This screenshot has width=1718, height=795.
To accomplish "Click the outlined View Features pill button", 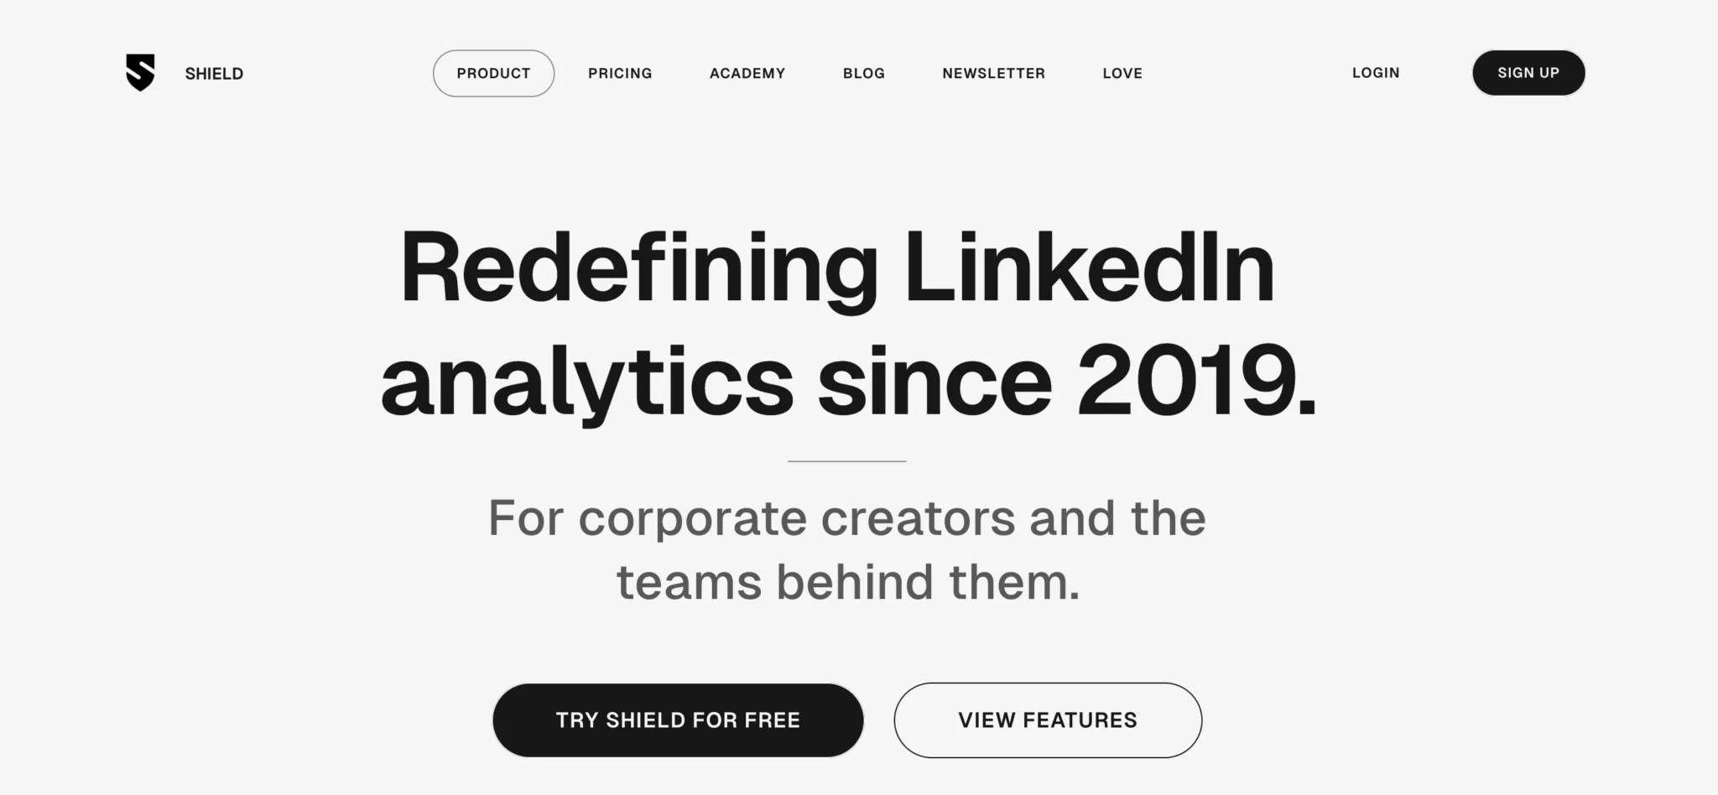I will click(1047, 720).
